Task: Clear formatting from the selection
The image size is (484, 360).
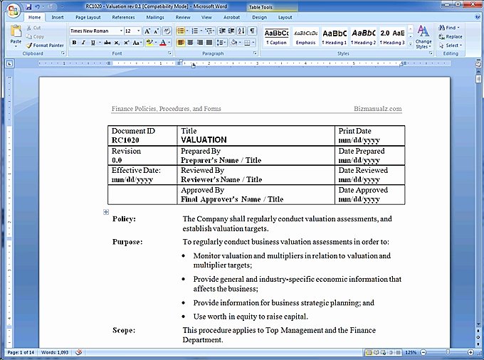Action: (x=167, y=31)
